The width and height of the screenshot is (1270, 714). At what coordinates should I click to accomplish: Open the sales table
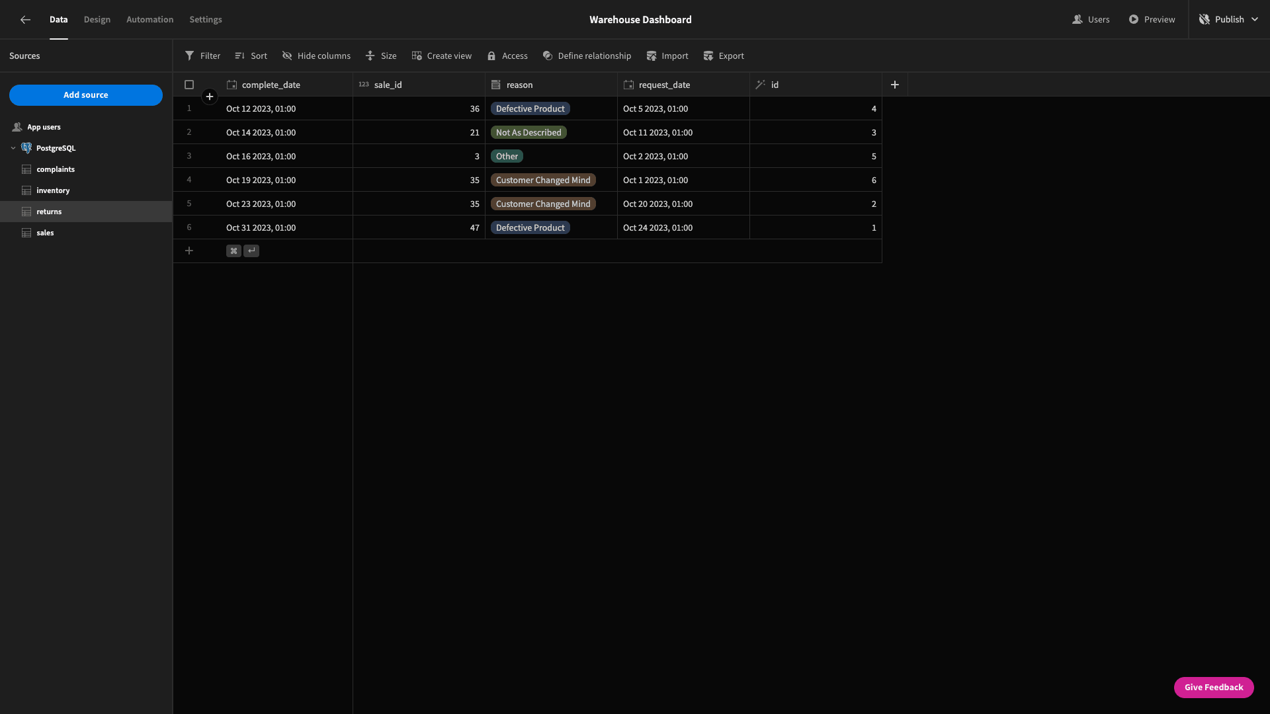(x=45, y=233)
